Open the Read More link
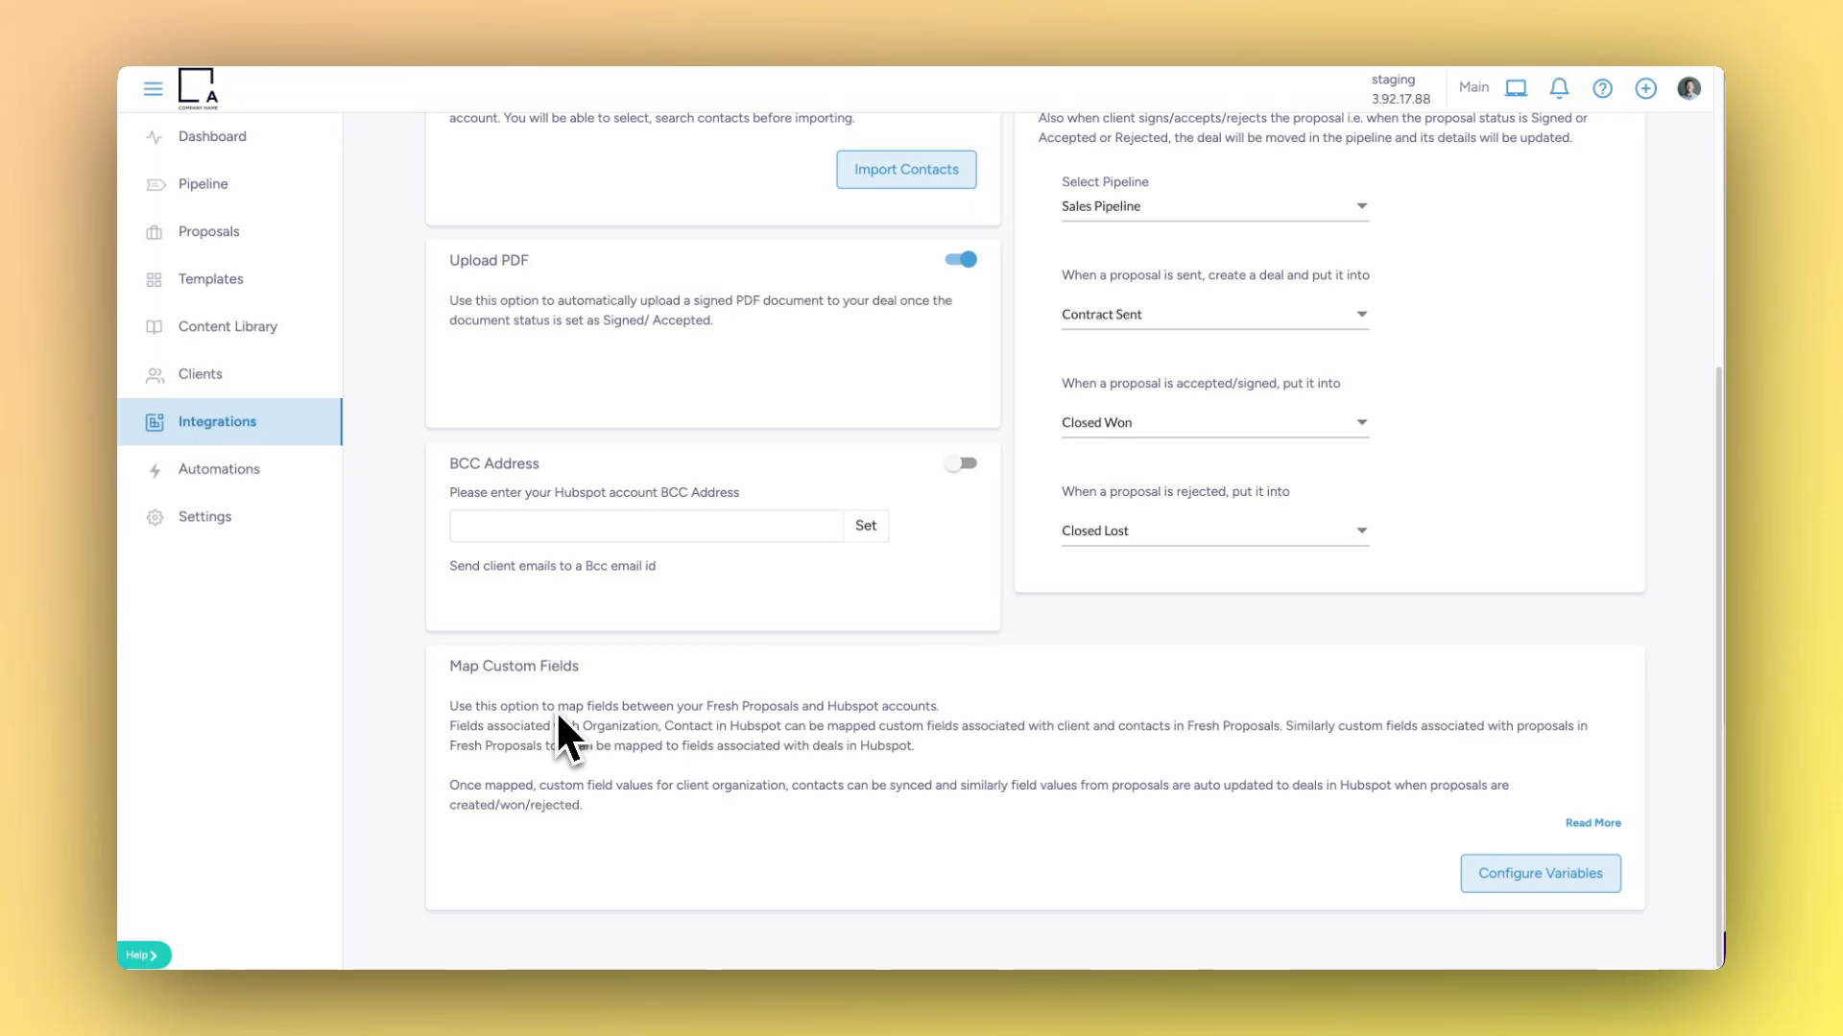The image size is (1843, 1036). click(x=1592, y=823)
